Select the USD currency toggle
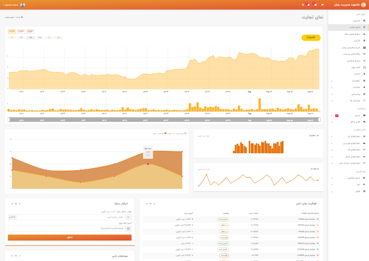The image size is (369, 261). pyautogui.click(x=12, y=31)
